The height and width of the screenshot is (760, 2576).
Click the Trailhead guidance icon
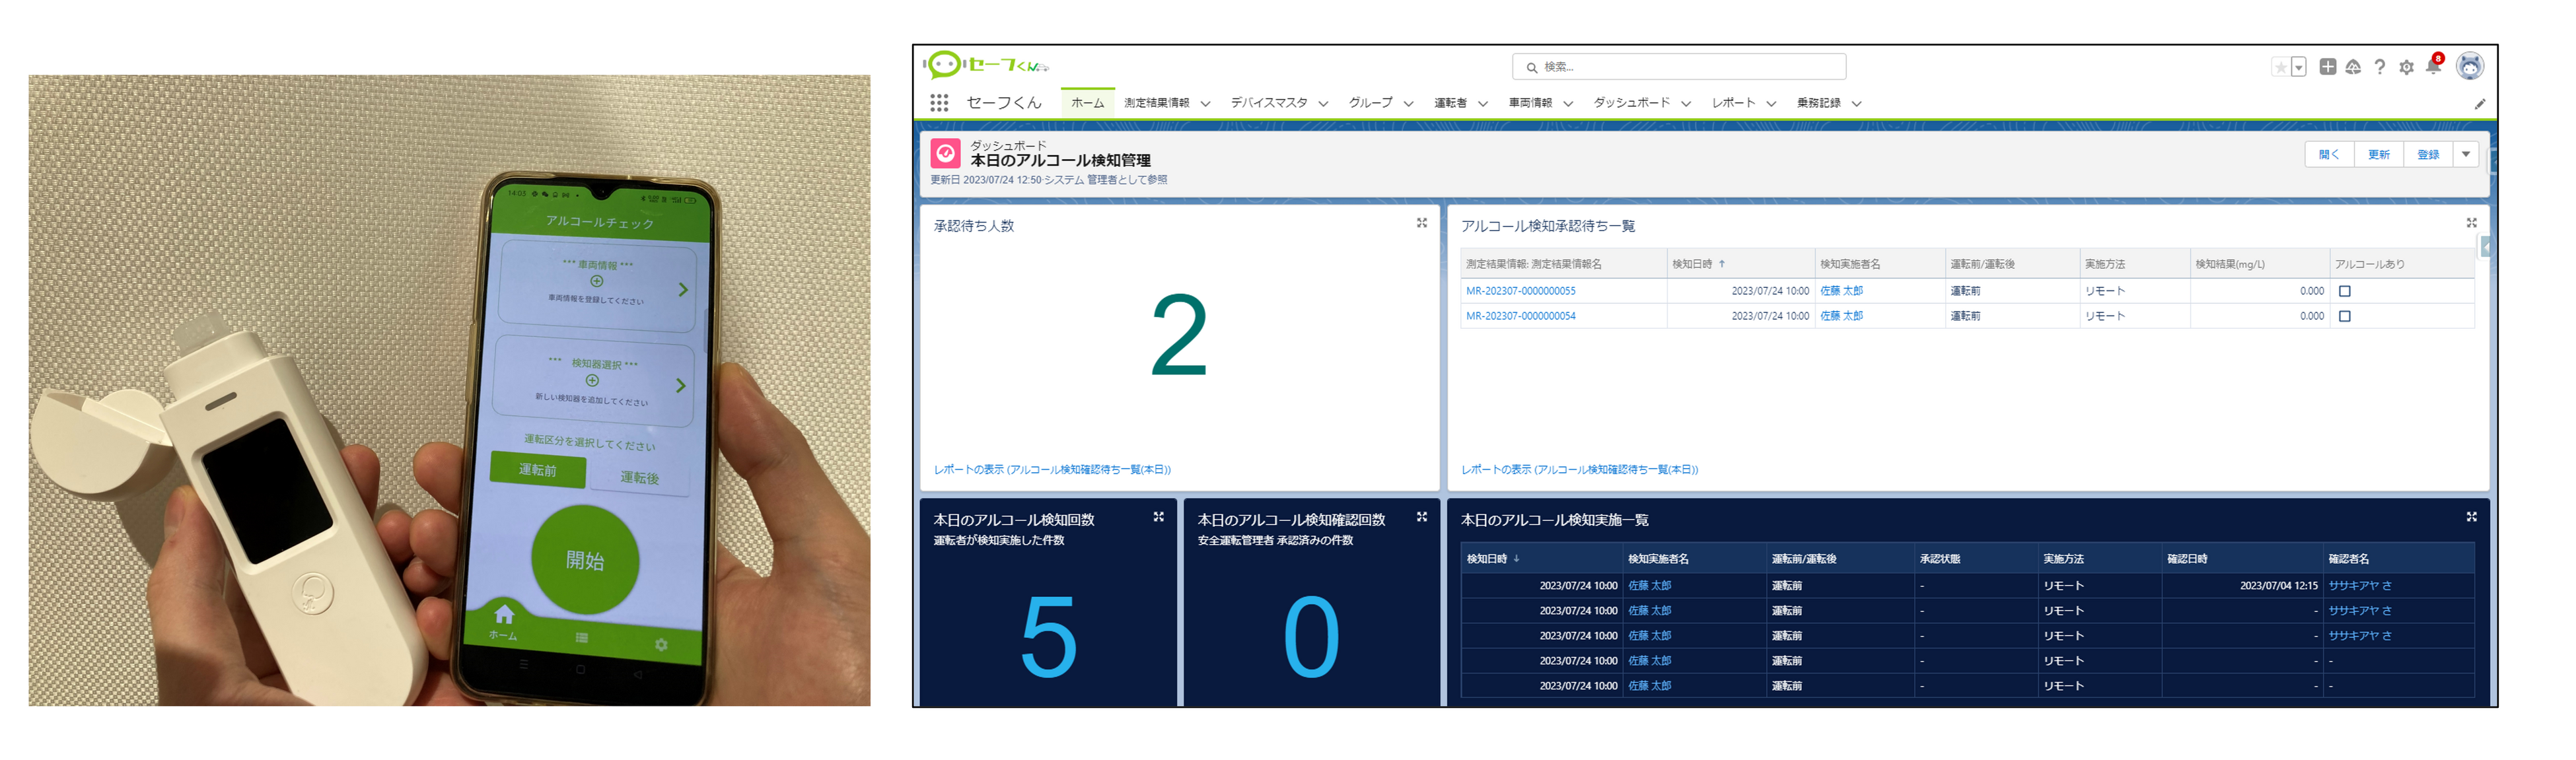2353,67
